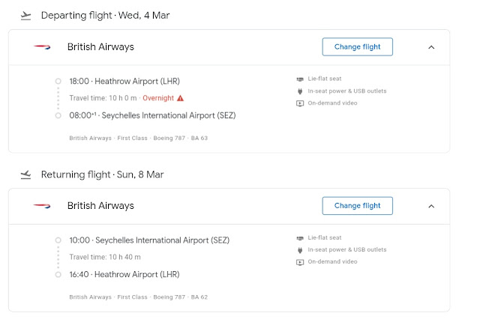Click the red Overnight warning label
This screenshot has height=319, width=480.
coord(158,98)
